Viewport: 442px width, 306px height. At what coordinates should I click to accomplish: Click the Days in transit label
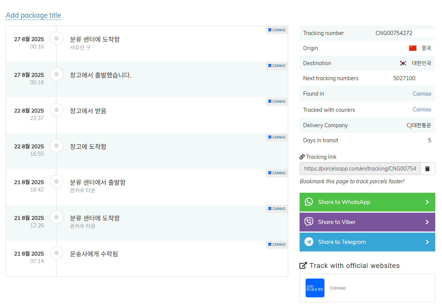pos(321,140)
